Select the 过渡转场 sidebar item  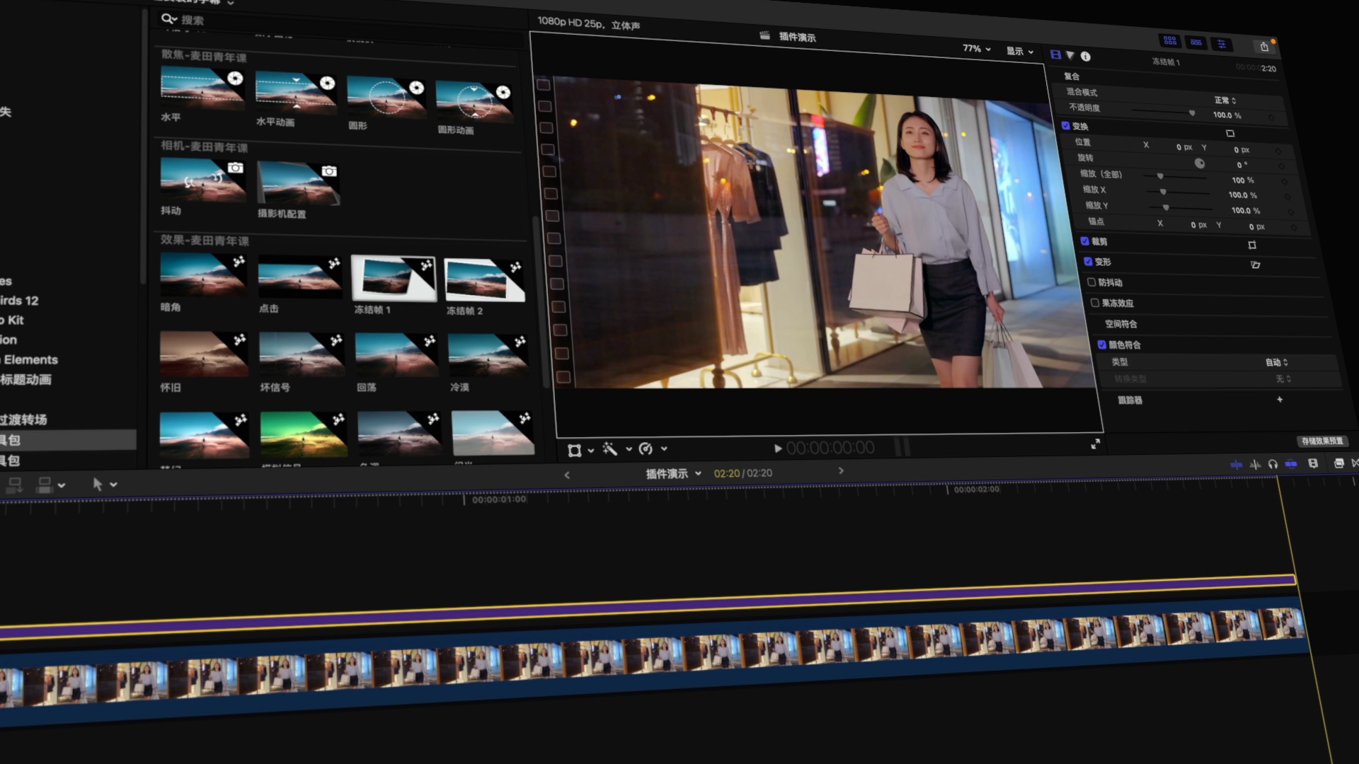[x=23, y=419]
